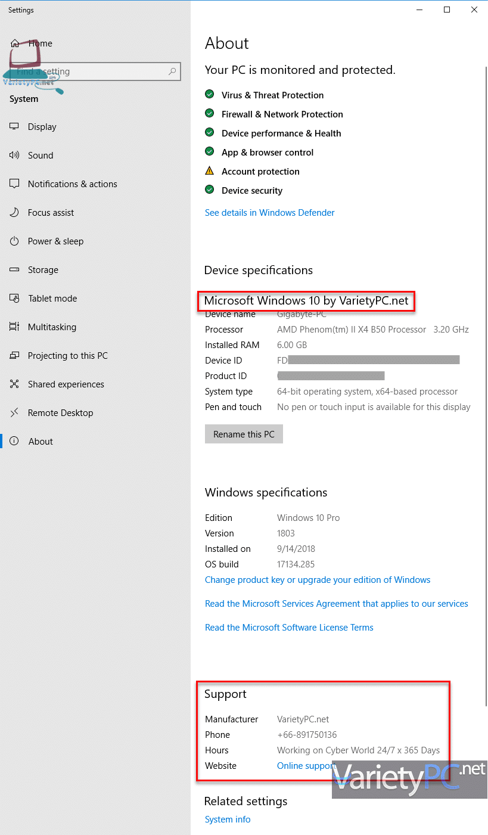
Task: Click the Multitasking icon
Action: [x=15, y=327]
